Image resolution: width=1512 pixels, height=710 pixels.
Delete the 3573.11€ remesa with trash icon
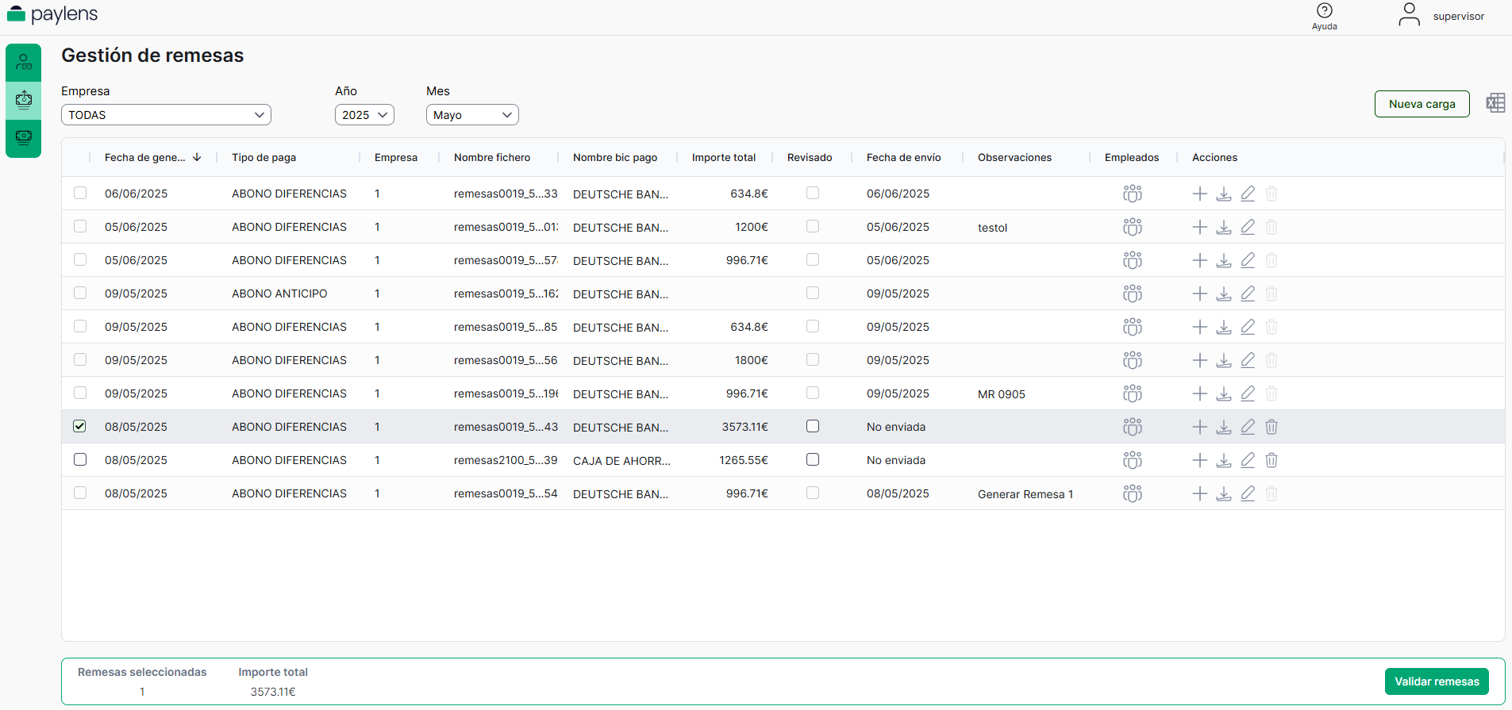pos(1271,427)
